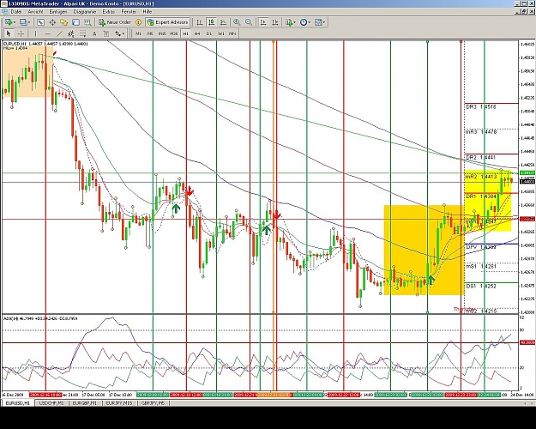Image resolution: width=536 pixels, height=429 pixels.
Task: Toggle the Navigator folder-star icon
Action: (64, 22)
